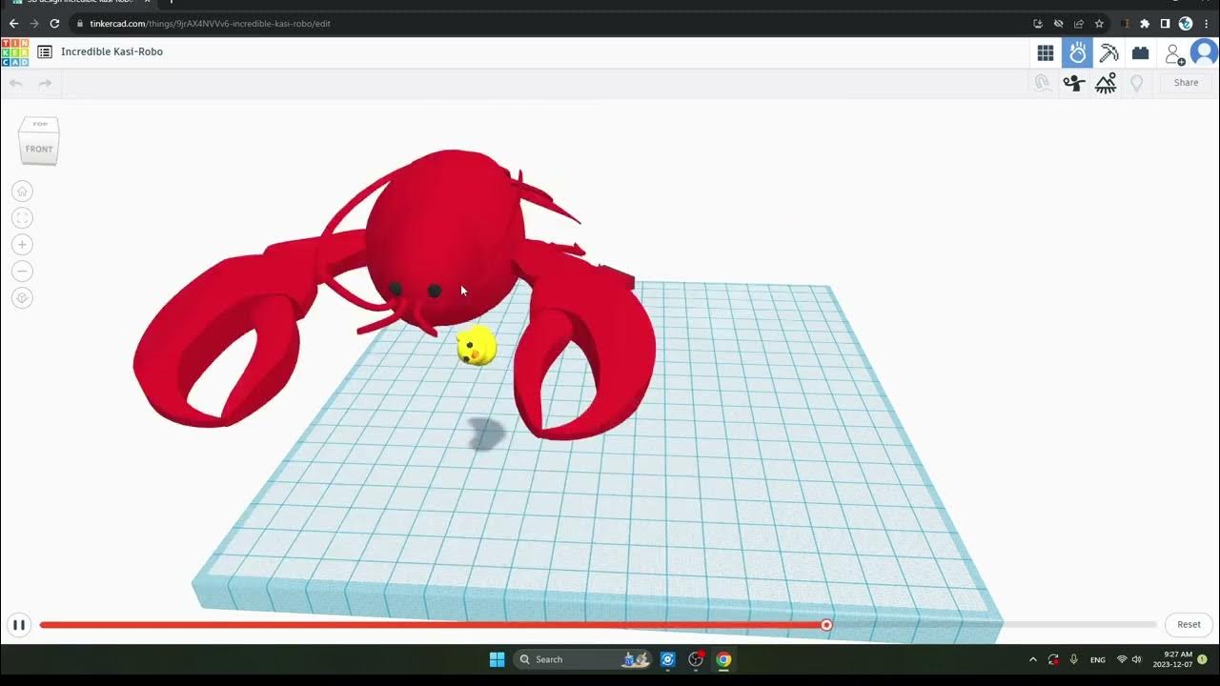
Task: Open Chrome from the taskbar
Action: [723, 659]
